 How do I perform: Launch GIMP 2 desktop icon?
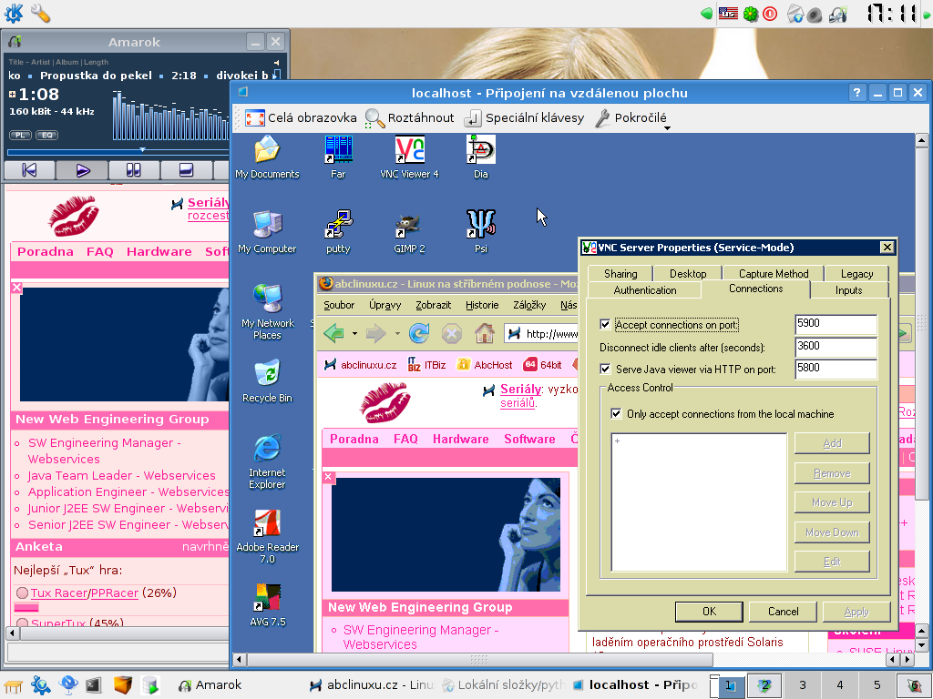pos(409,232)
